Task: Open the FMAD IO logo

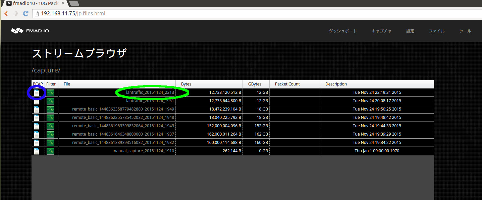Action: pos(30,31)
